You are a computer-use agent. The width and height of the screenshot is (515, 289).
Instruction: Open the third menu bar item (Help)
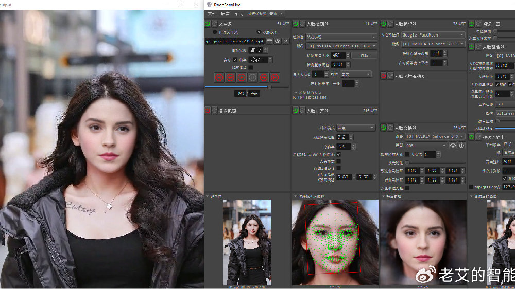pyautogui.click(x=238, y=14)
